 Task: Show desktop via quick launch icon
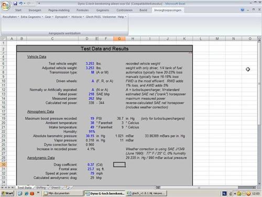click(20, 193)
